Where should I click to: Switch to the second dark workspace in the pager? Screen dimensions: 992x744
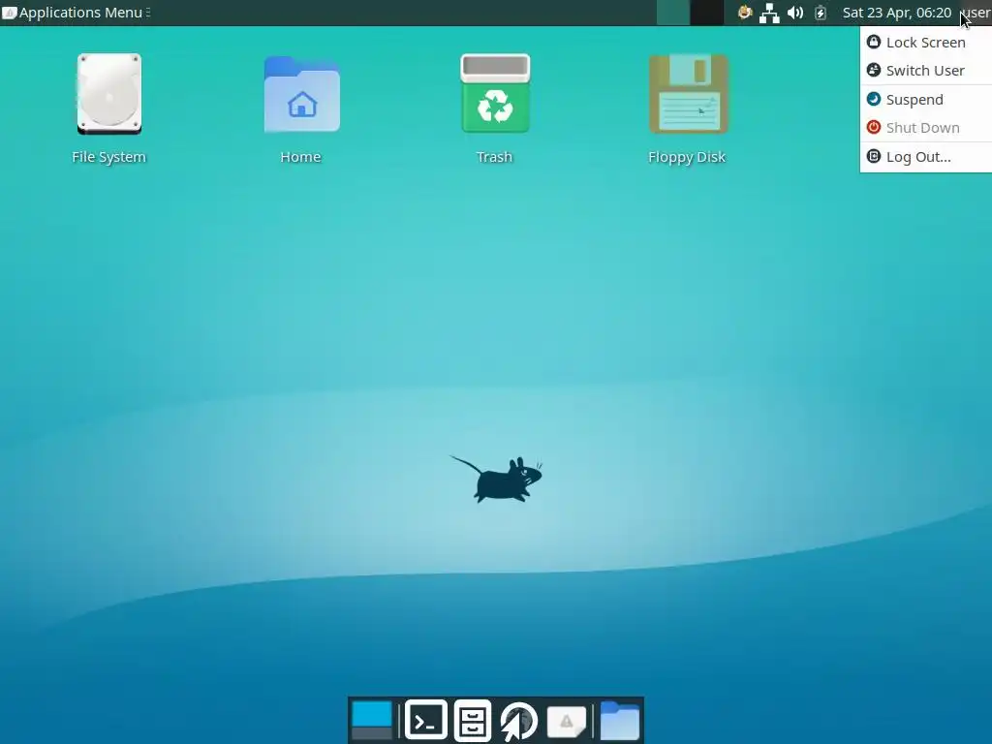click(706, 13)
